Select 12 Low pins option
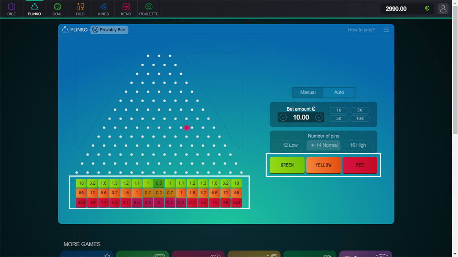This screenshot has width=458, height=257. [x=287, y=145]
